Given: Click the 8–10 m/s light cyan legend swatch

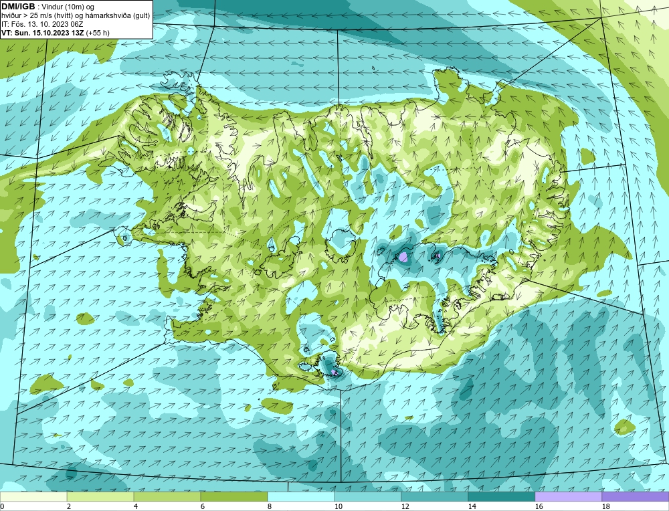Looking at the screenshot, I should (301, 496).
